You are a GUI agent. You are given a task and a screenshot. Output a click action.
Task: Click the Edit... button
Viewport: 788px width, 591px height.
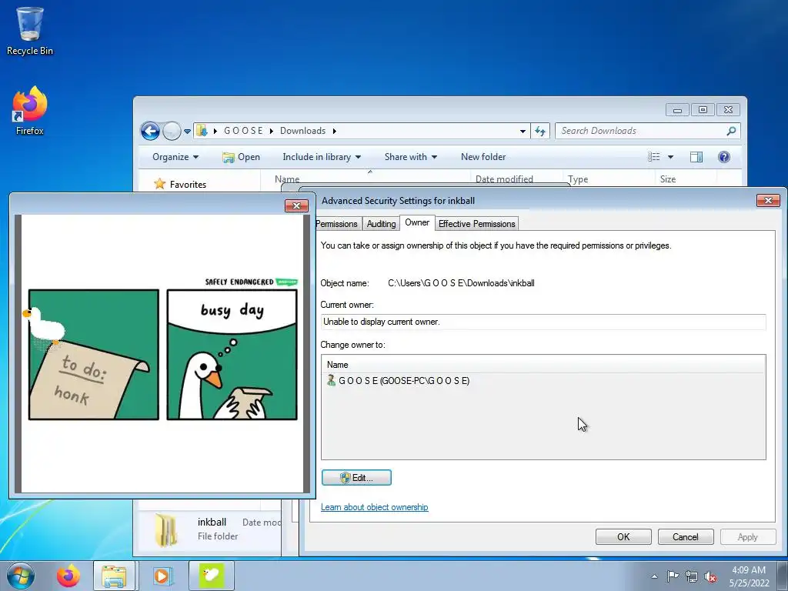[356, 477]
